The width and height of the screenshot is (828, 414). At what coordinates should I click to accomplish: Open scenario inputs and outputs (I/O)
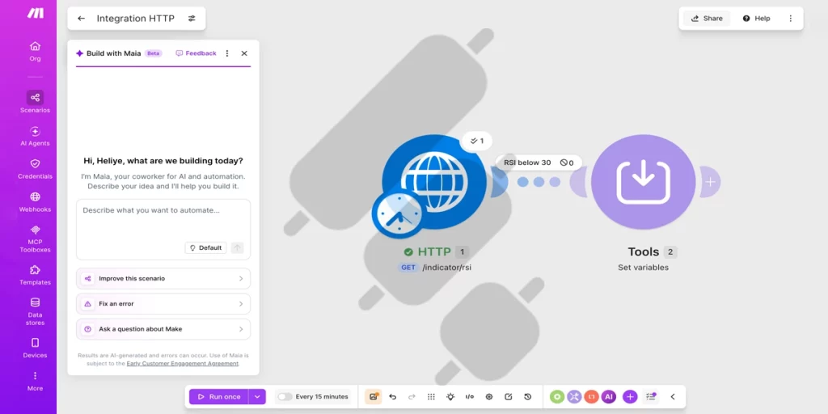[x=470, y=396]
